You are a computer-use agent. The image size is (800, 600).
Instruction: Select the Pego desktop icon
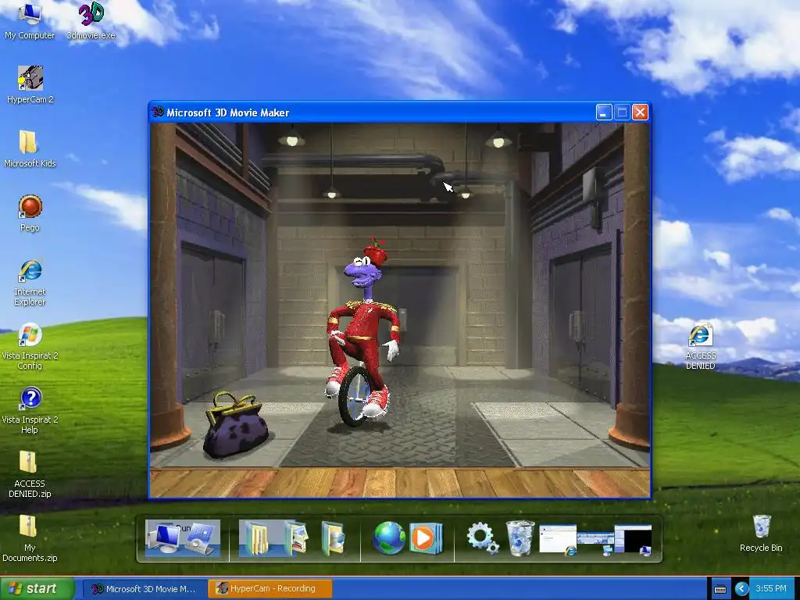(30, 212)
